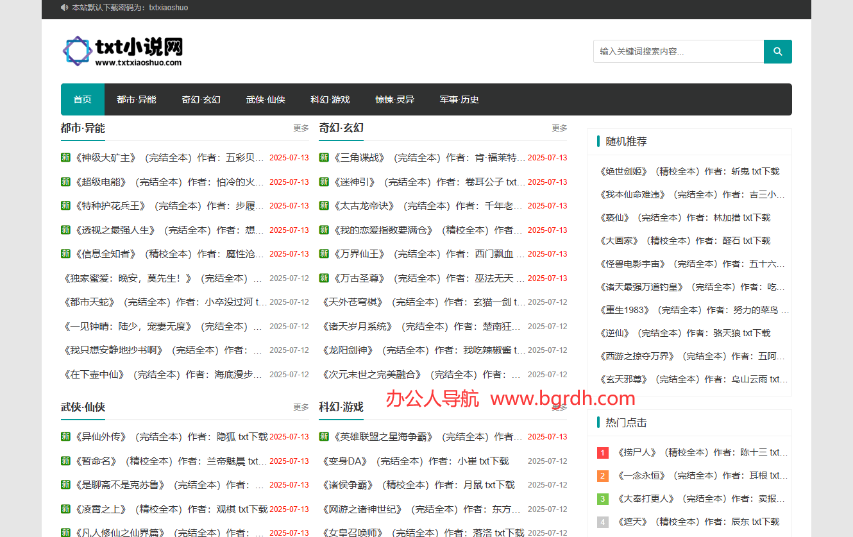Switch to the 科幻·游戏 navigation tab
Viewport: 853px width, 537px height.
coord(330,99)
